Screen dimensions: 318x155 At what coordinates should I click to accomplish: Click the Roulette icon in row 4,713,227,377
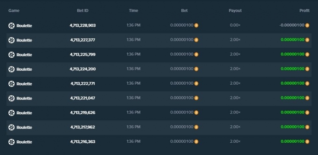12,40
